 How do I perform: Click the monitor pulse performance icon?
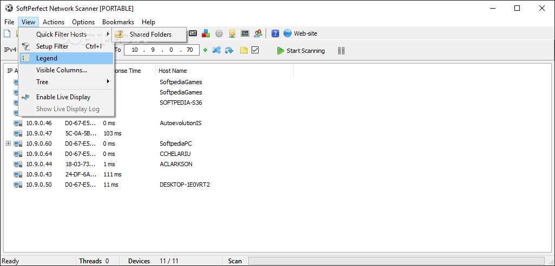[245, 33]
